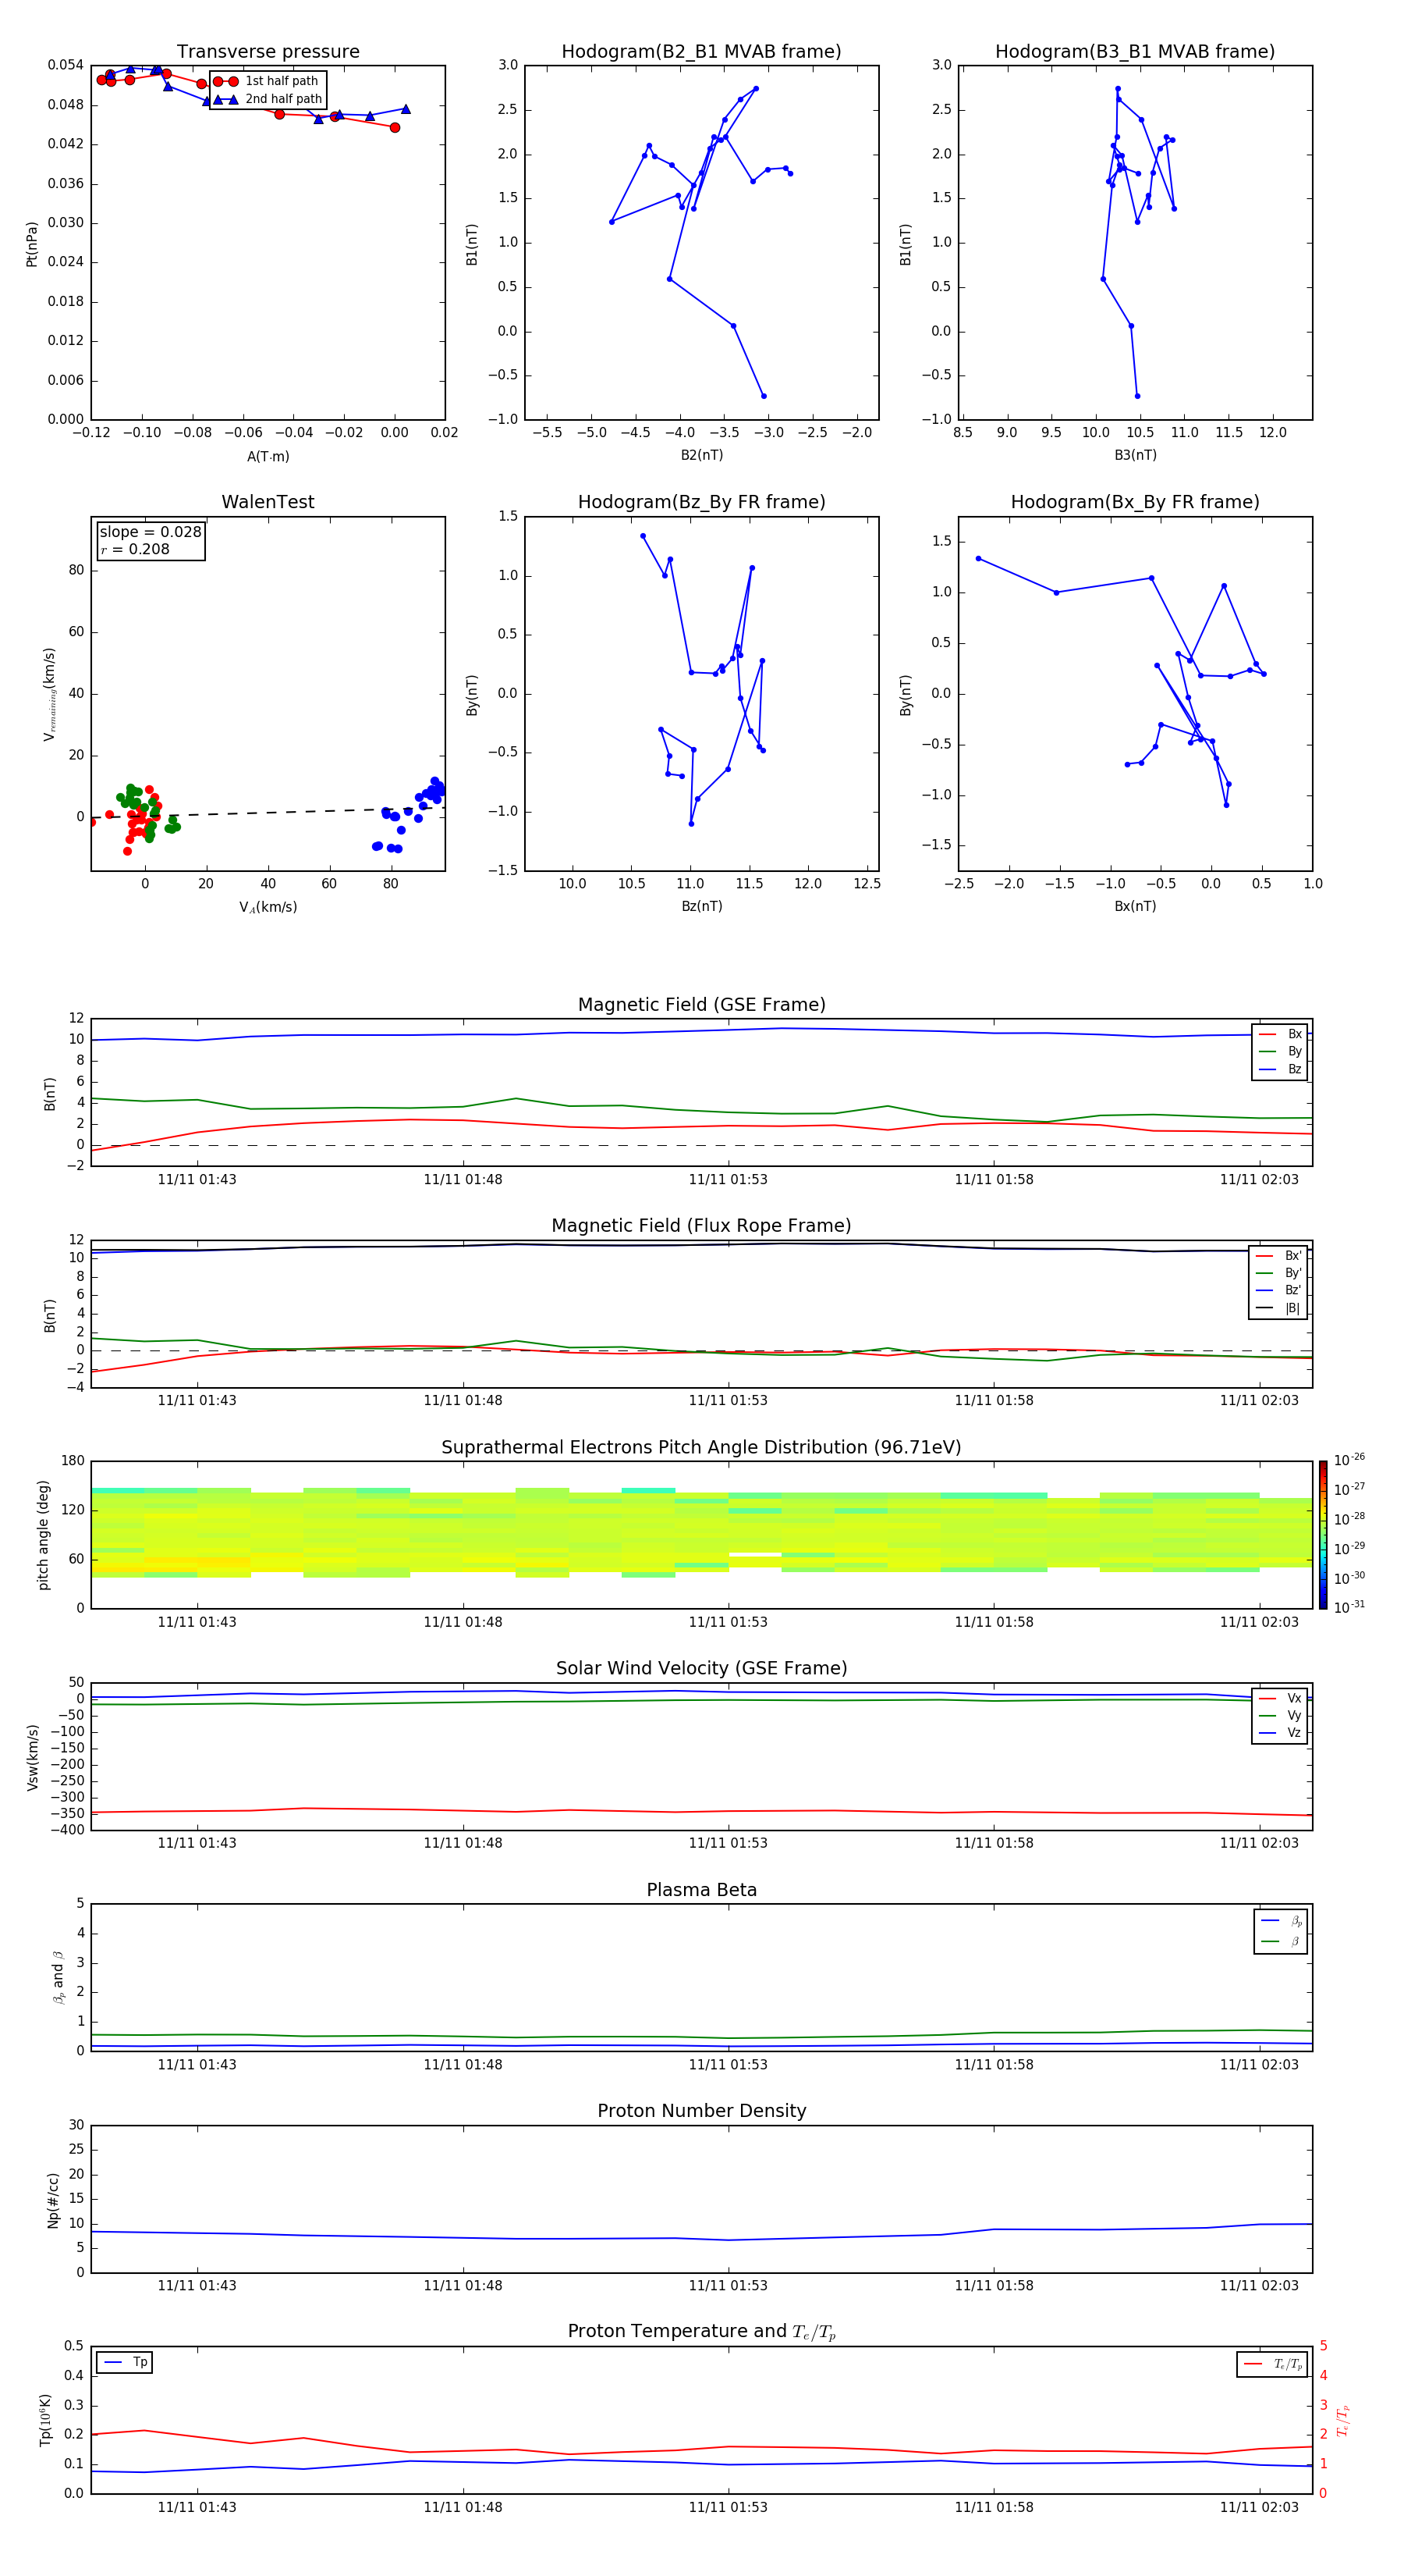Click the 'Hodogram(Bz_By FR frame)' title

pos(701,502)
